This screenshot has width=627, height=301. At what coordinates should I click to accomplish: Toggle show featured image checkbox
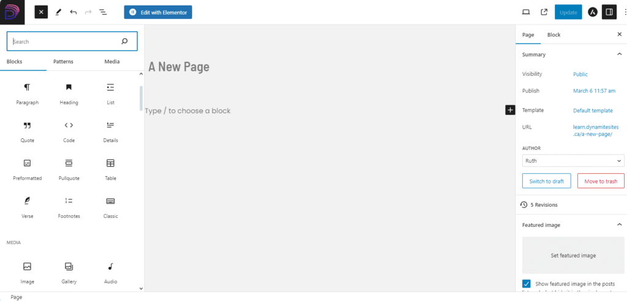[x=527, y=284]
